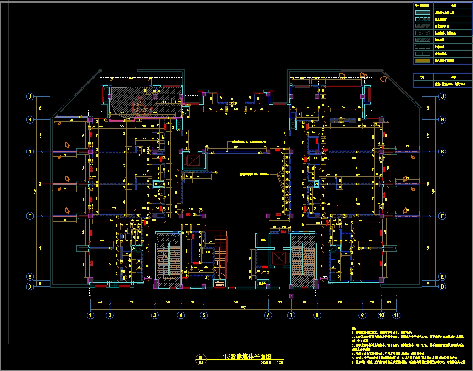
Task: Pick the diagonal-striped hatch legend swatch
Action: click(x=423, y=39)
